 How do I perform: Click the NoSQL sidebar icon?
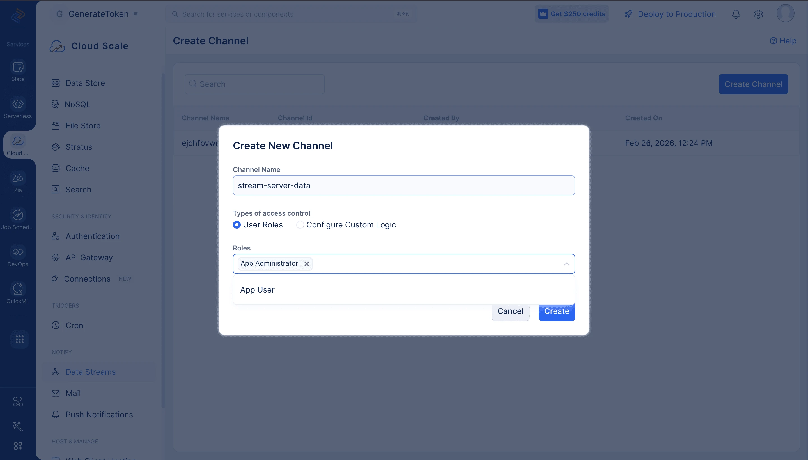(55, 104)
